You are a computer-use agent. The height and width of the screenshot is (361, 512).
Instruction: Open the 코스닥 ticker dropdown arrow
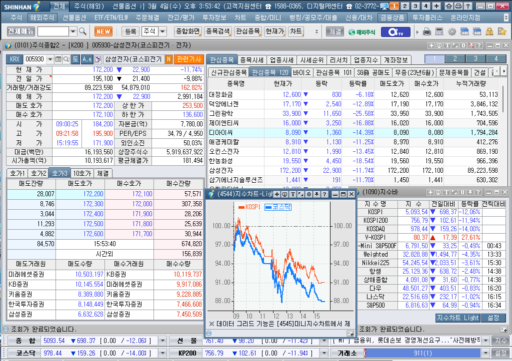(162, 353)
